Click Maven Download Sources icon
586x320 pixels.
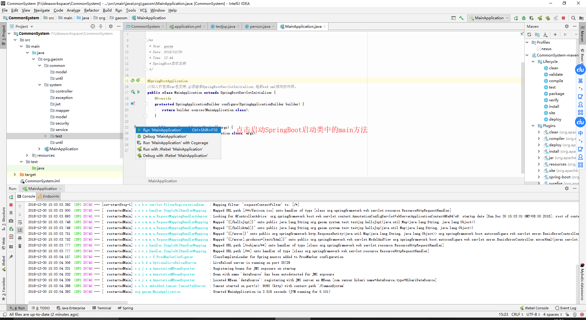pos(545,35)
